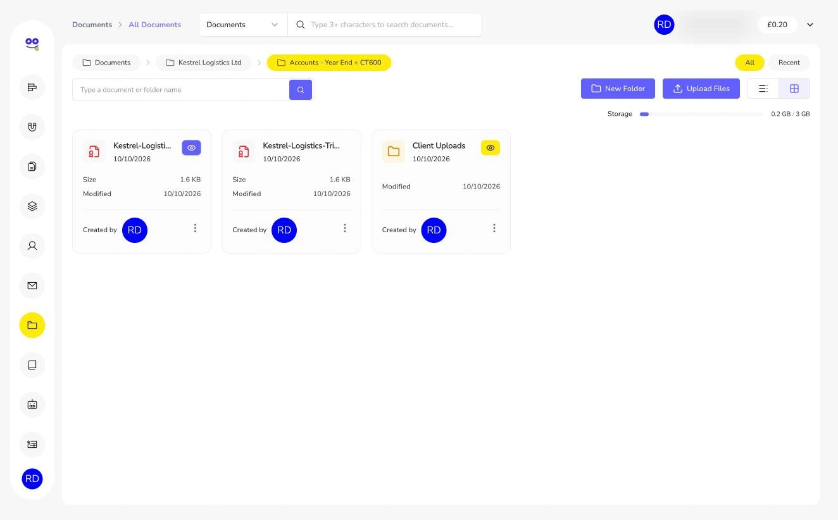Go to Kestrel Logistics Ltd breadcrumb
838x520 pixels.
(203, 63)
